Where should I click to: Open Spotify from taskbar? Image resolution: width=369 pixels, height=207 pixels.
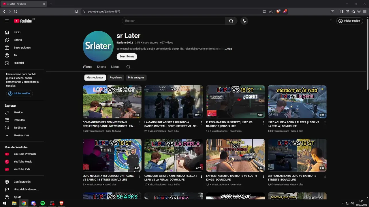43,203
